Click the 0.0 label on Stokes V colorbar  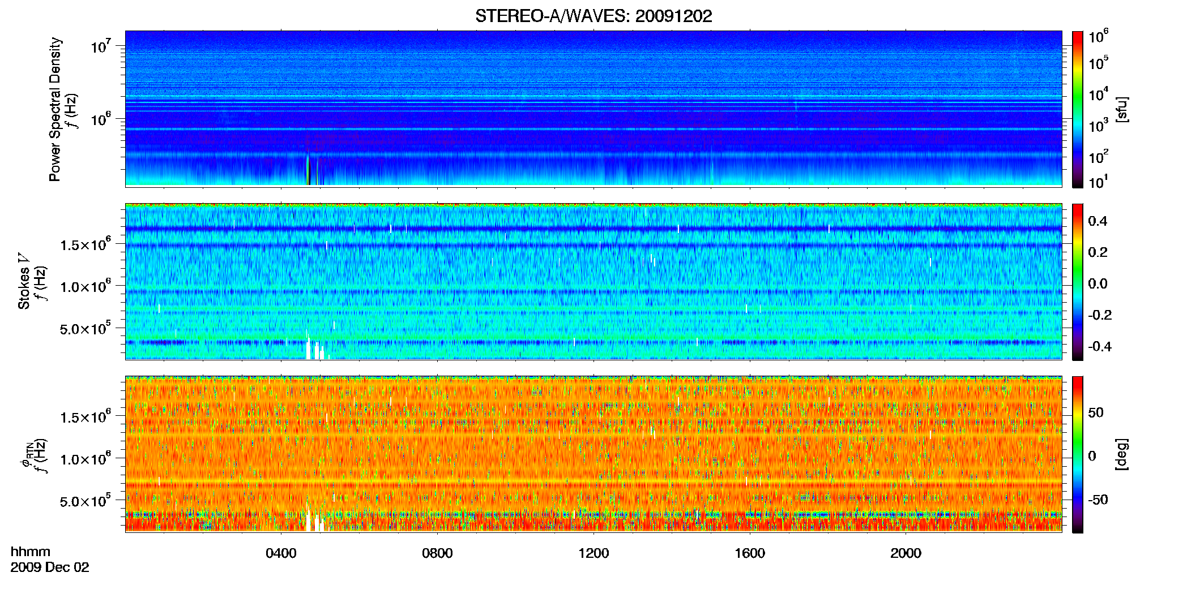point(1098,284)
